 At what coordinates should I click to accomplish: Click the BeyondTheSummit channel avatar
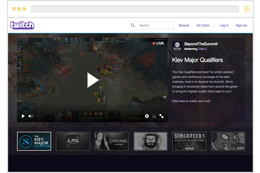click(x=177, y=46)
